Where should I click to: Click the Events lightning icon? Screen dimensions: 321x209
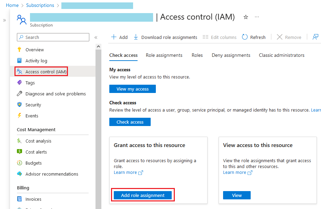[20, 116]
